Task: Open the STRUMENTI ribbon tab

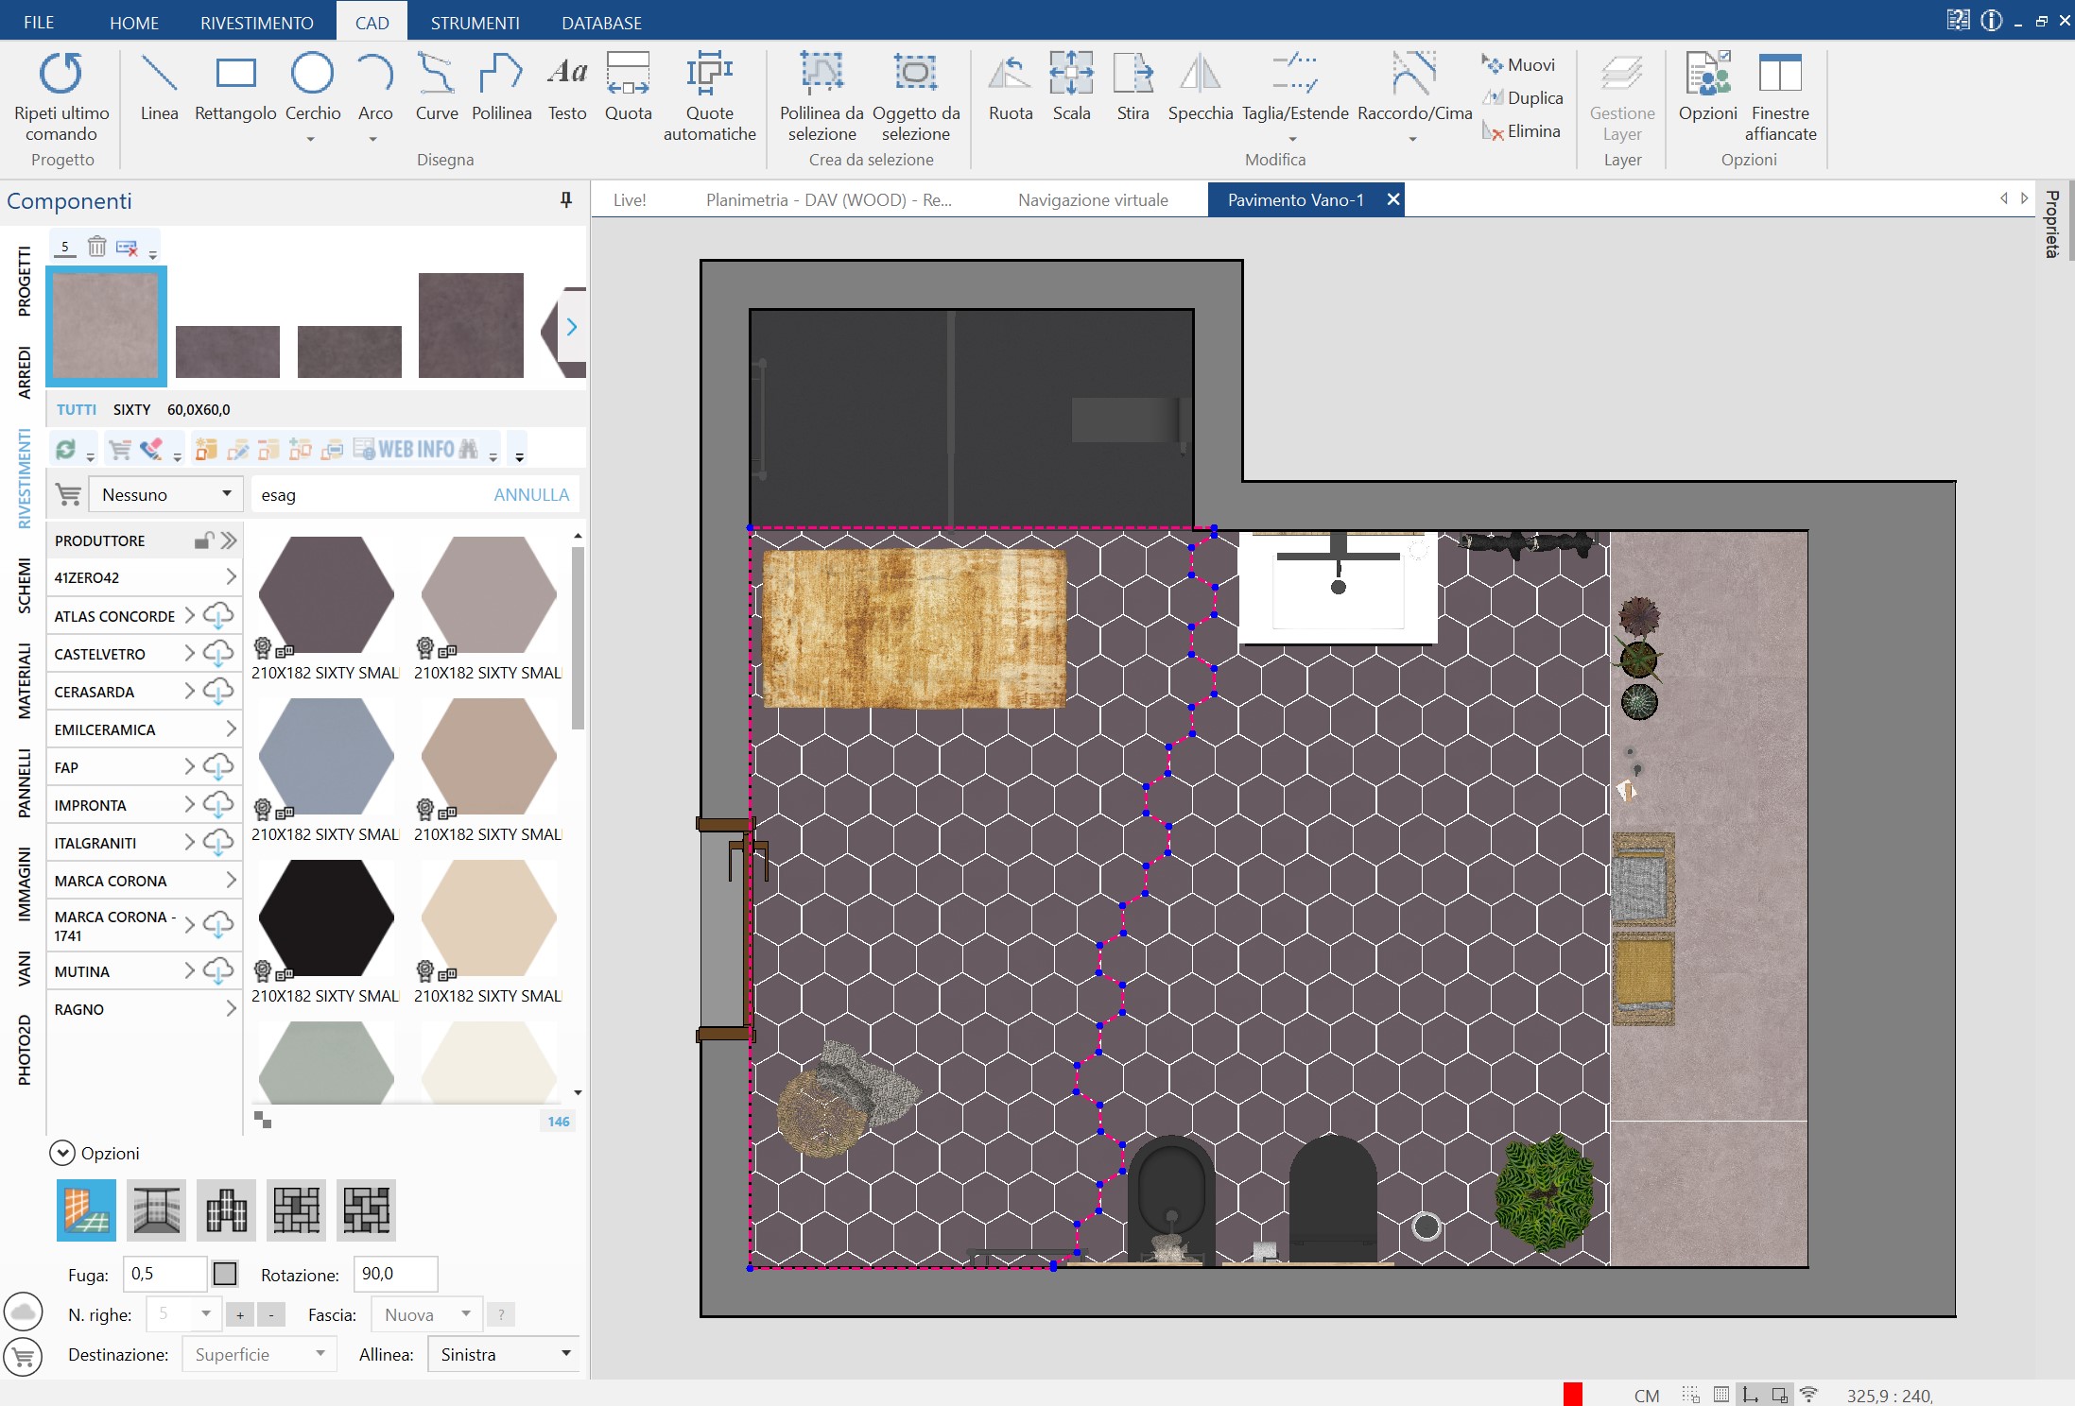Action: (475, 23)
